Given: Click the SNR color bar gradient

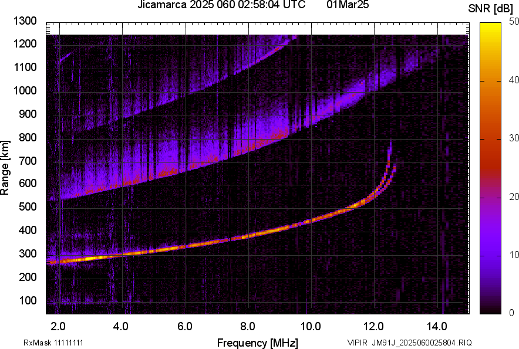Looking at the screenshot, I should coord(490,168).
